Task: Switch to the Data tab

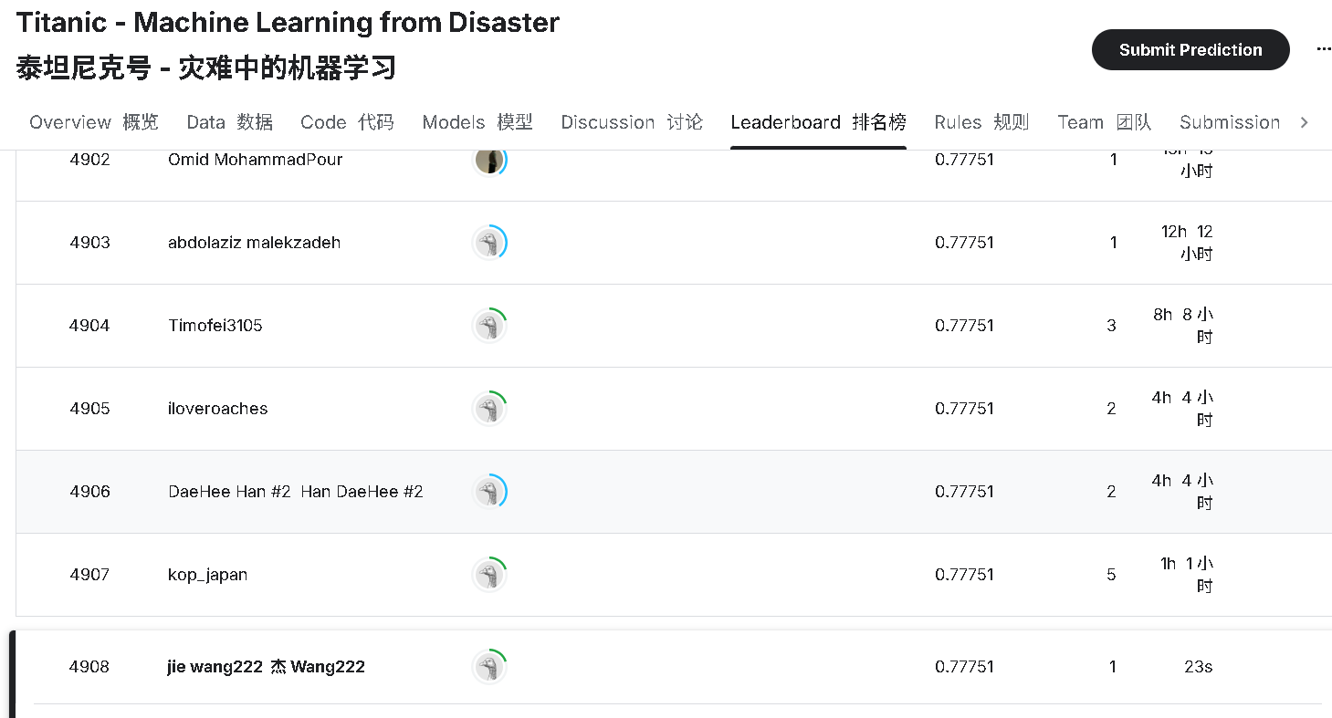Action: click(x=229, y=122)
